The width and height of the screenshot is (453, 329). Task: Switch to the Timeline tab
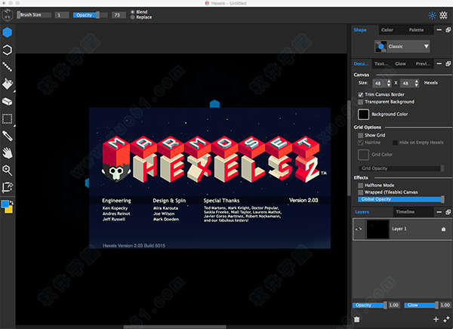pyautogui.click(x=405, y=212)
